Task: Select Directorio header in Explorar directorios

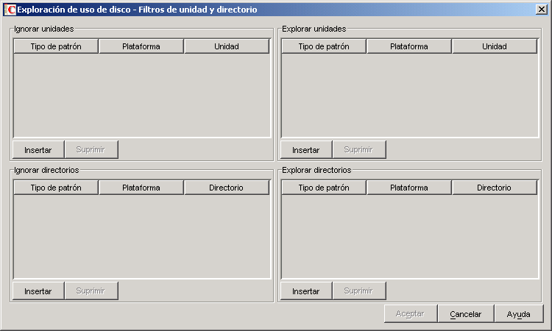Action: pyautogui.click(x=495, y=188)
